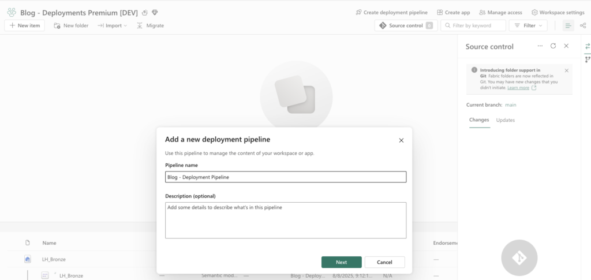Click the Source control refresh icon

pyautogui.click(x=553, y=46)
